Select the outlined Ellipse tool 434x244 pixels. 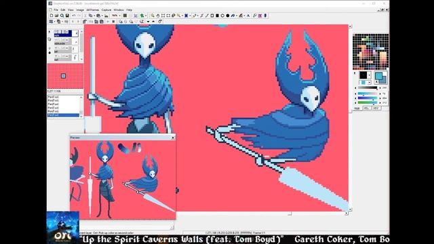[x=222, y=16]
